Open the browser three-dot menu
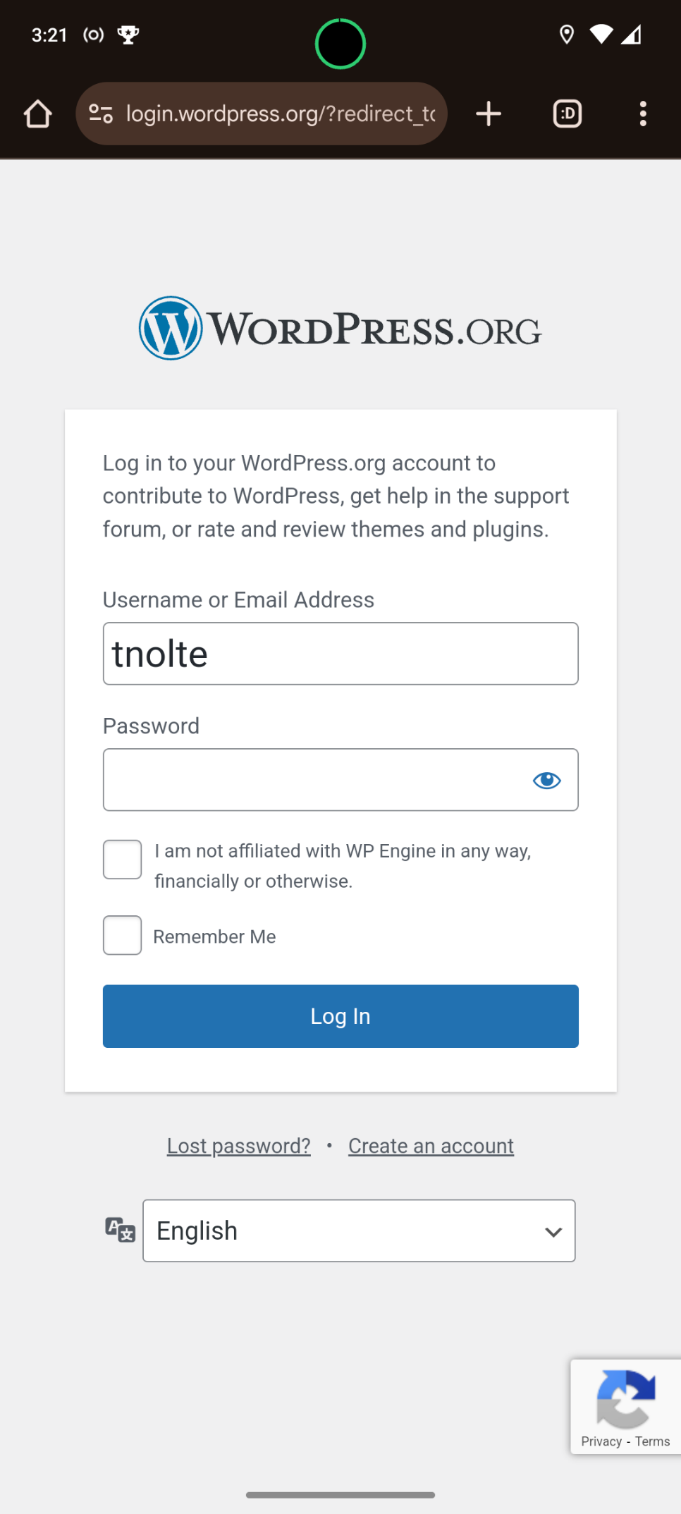This screenshot has width=681, height=1514. pos(643,114)
